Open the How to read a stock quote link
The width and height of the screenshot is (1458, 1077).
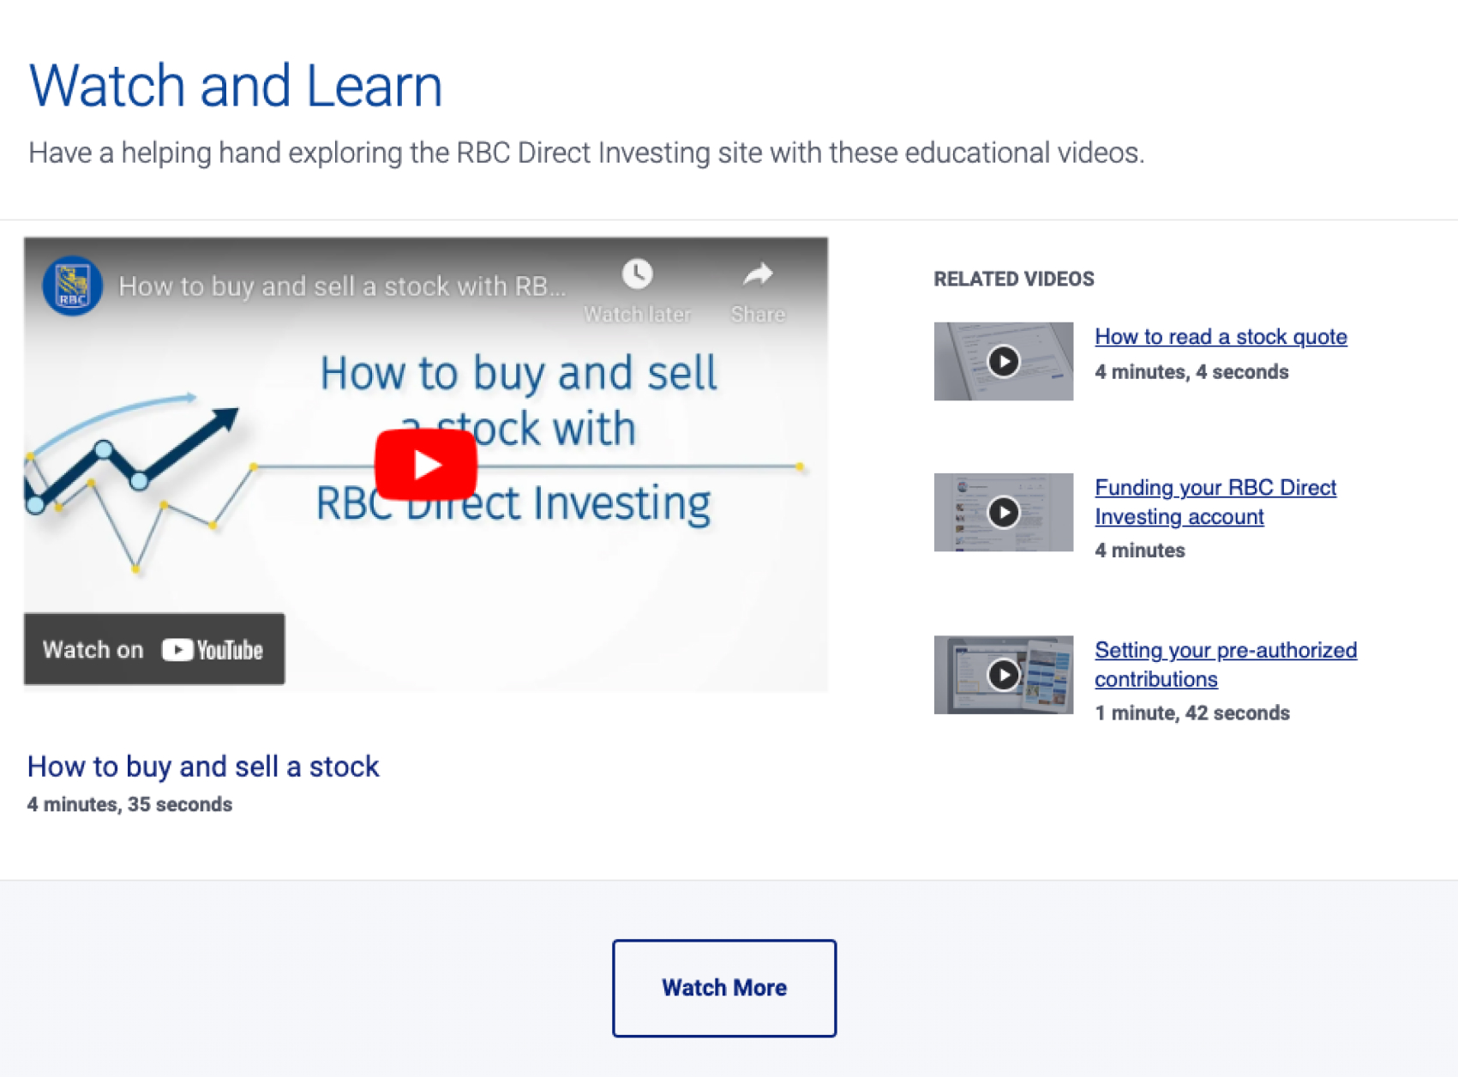pyautogui.click(x=1221, y=337)
